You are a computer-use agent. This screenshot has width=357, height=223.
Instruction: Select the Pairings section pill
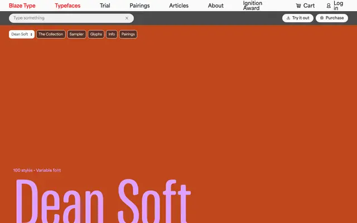[x=128, y=35]
